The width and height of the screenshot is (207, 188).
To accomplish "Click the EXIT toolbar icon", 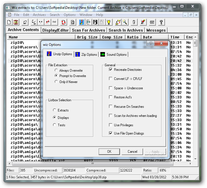I will [152, 22].
